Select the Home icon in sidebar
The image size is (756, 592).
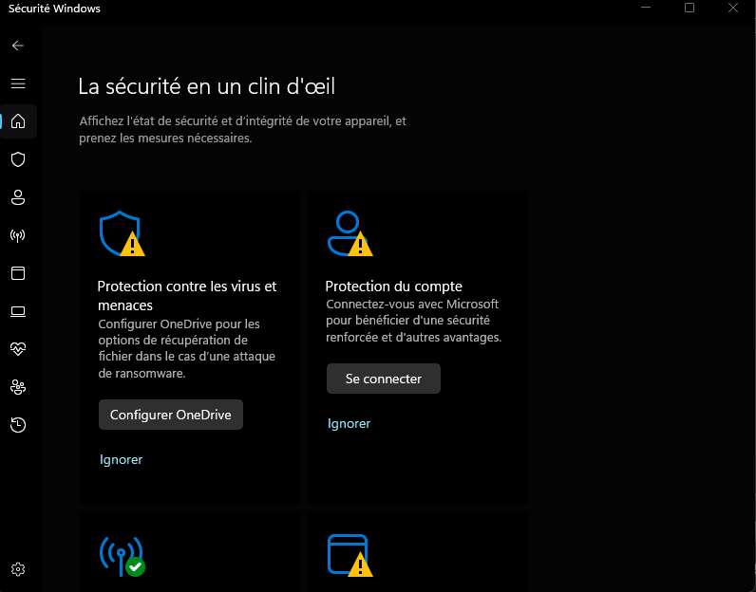point(18,120)
